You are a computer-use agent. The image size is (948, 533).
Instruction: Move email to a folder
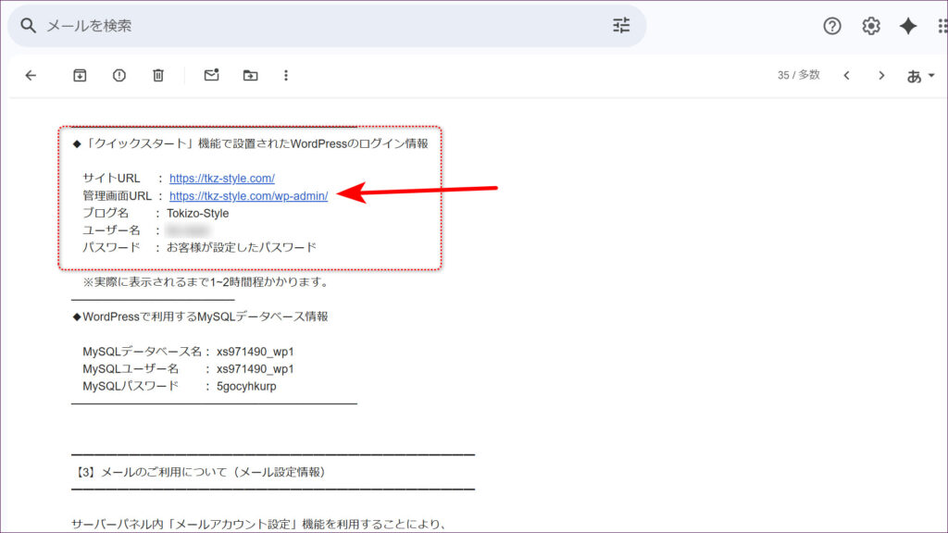coord(250,76)
